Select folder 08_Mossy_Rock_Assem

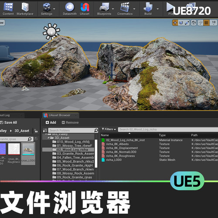[x=73, y=173]
